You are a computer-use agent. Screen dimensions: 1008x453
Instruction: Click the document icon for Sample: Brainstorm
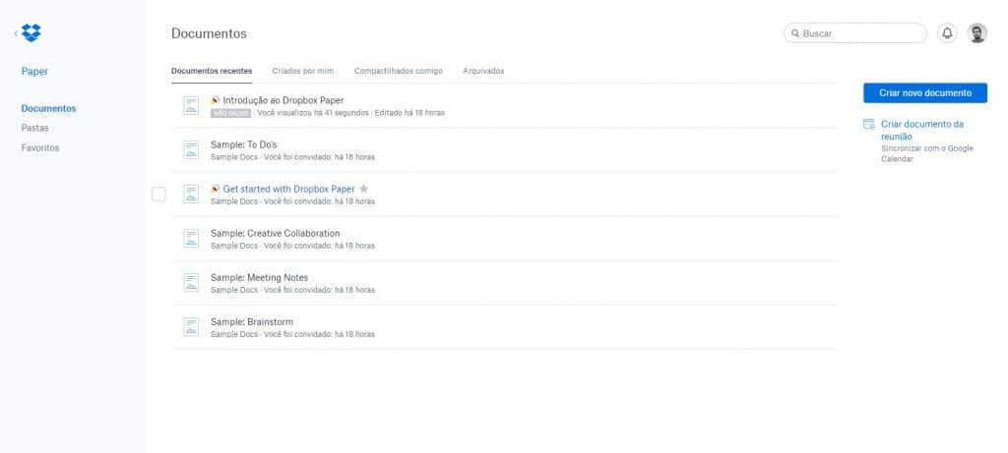(x=191, y=326)
